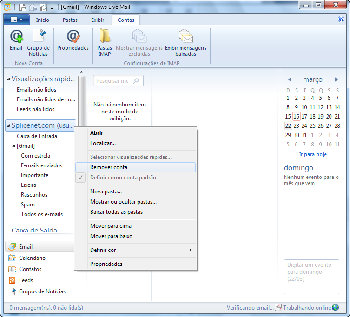Switch to the Pastas ribbon tab
Screen dimensions: 350x317
coord(70,20)
